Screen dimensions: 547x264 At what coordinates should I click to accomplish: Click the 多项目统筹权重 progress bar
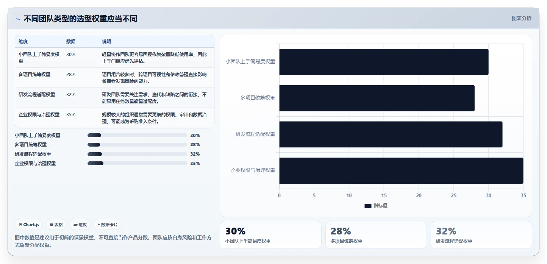[137, 145]
